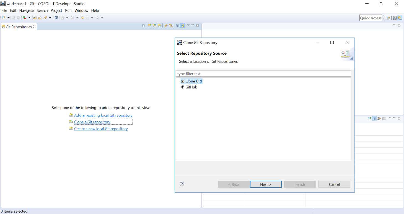Open dropdown arrow beside the New icon
The height and width of the screenshot is (214, 404).
[8, 18]
